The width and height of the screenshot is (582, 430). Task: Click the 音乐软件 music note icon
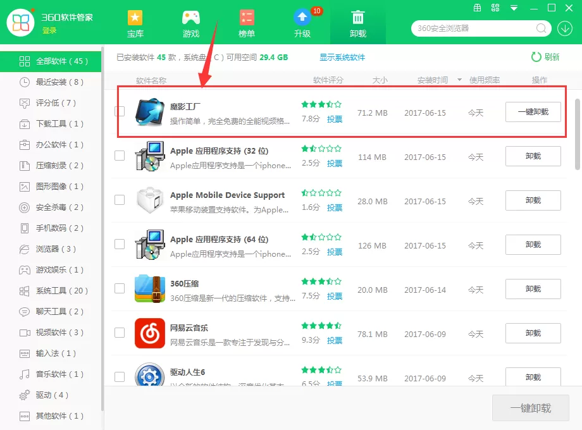point(25,374)
